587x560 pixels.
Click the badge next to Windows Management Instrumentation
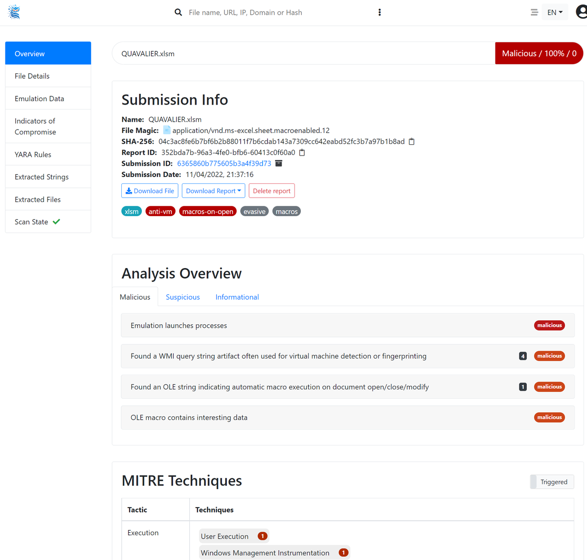coord(343,553)
